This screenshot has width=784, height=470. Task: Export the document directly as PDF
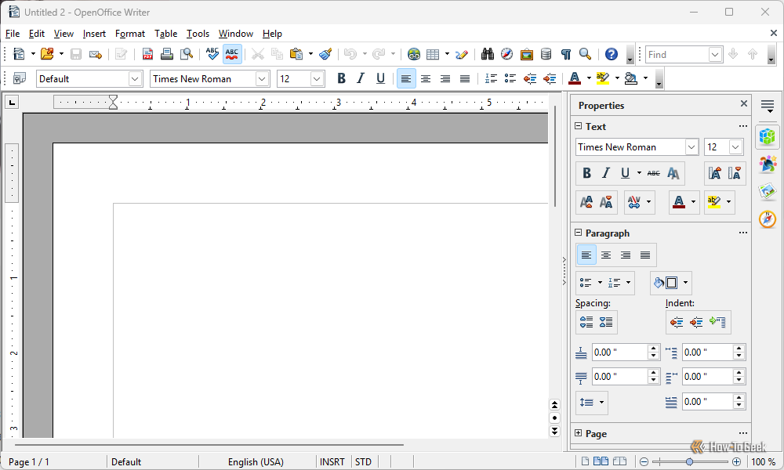(x=147, y=54)
